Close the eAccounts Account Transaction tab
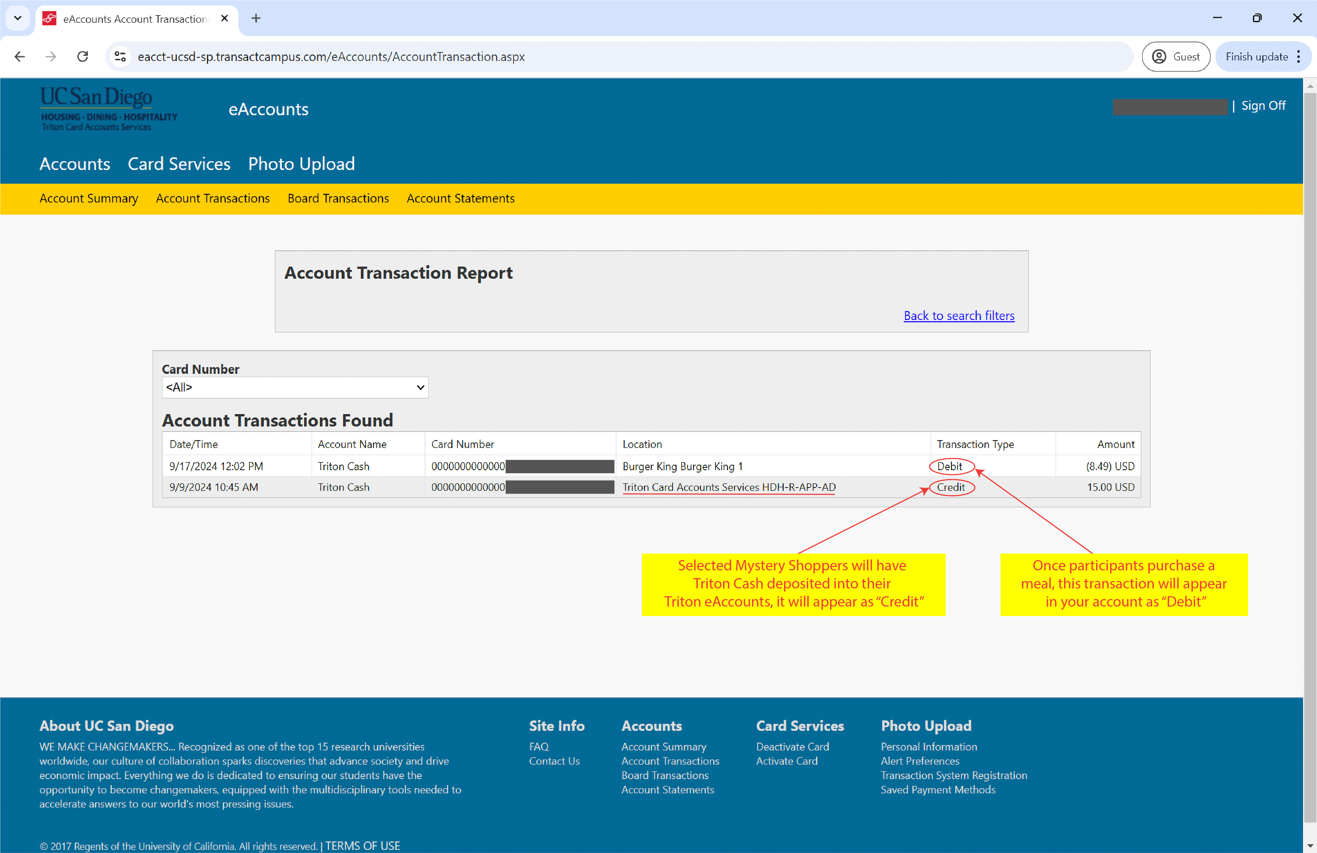Screen dimensions: 1317x853 pyautogui.click(x=225, y=18)
